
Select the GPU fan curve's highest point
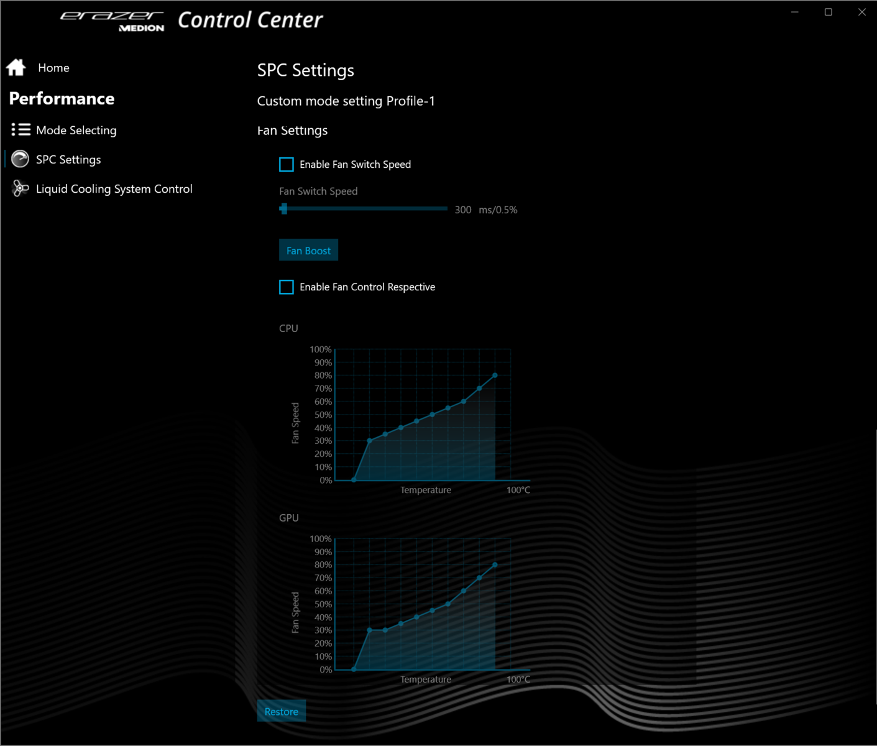point(495,565)
